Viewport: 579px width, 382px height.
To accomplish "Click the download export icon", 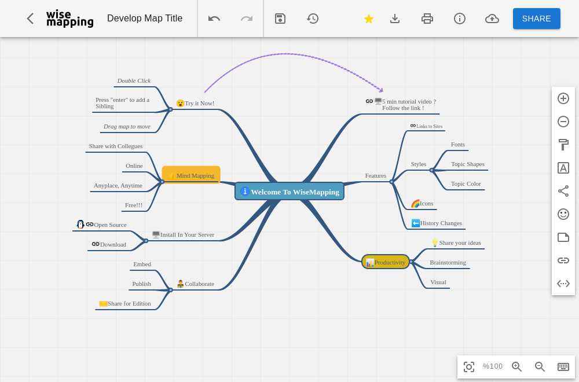I will tap(395, 19).
